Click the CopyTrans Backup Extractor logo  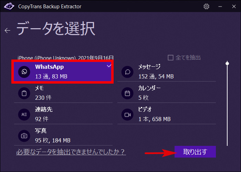click(x=9, y=6)
